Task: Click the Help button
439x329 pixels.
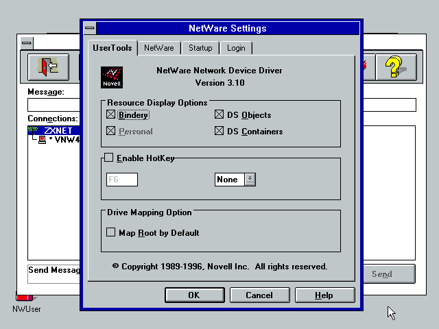Action: coord(324,295)
